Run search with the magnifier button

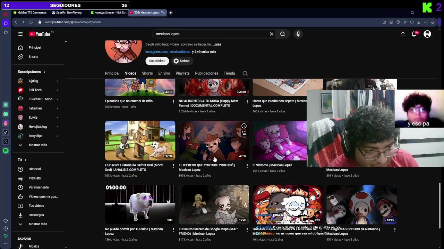(x=283, y=34)
